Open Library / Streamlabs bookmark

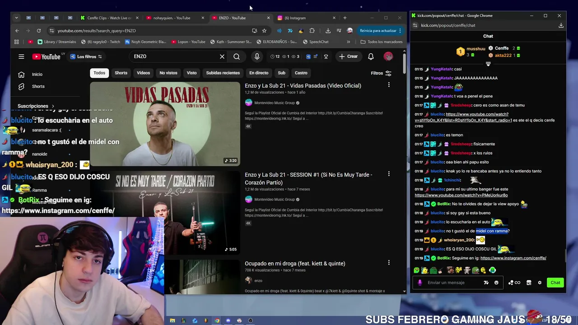click(x=57, y=42)
